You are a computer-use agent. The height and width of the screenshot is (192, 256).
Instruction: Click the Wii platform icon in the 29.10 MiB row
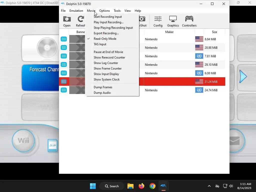click(64, 64)
